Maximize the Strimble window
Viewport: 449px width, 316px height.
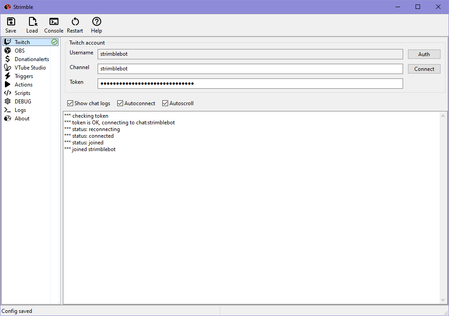tap(418, 7)
